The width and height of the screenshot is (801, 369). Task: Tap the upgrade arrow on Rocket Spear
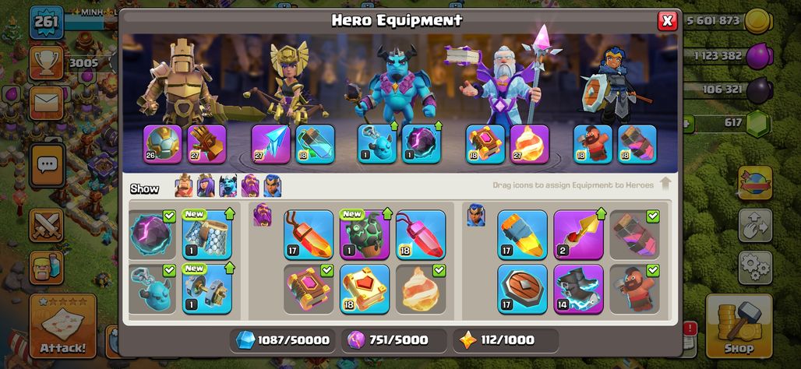pyautogui.click(x=602, y=213)
